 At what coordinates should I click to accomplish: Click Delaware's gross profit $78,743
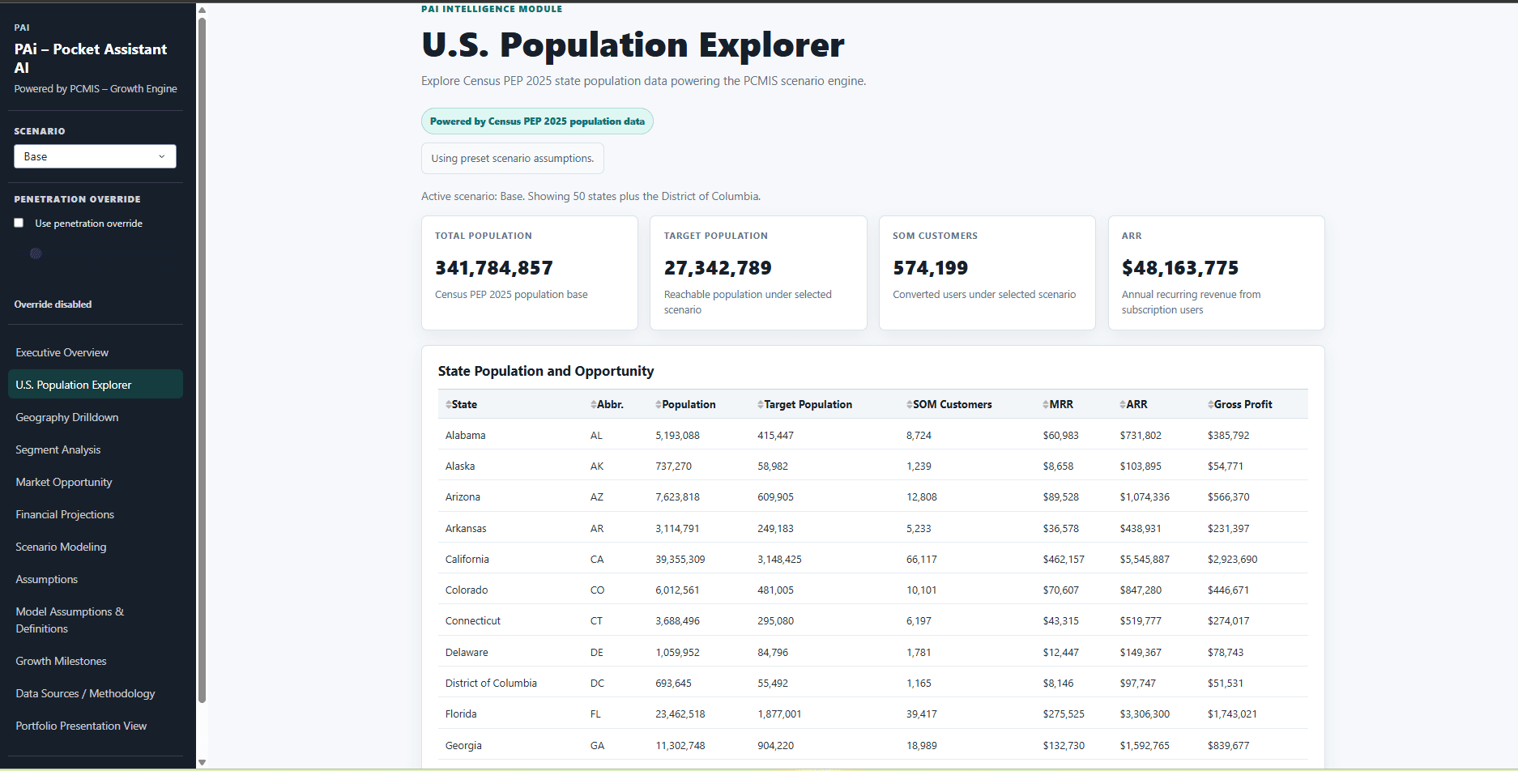click(1226, 653)
